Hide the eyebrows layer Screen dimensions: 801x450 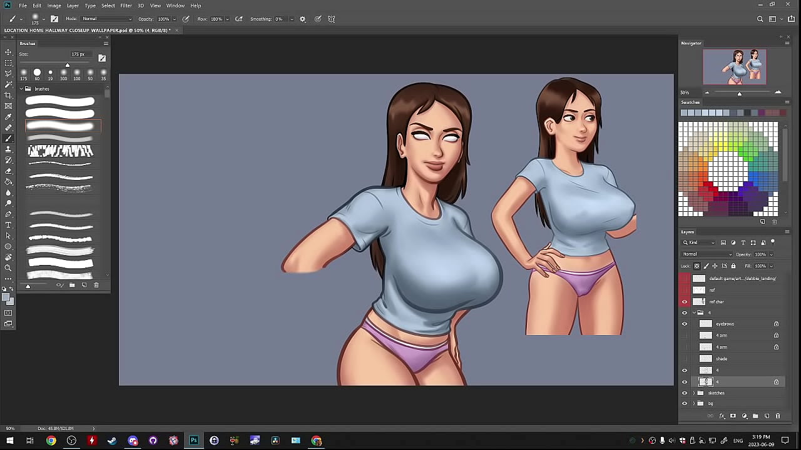684,324
